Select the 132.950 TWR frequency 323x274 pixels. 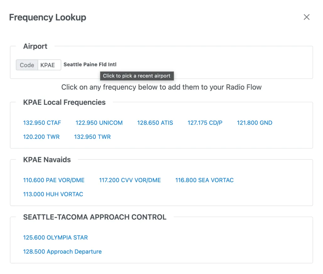[92, 137]
